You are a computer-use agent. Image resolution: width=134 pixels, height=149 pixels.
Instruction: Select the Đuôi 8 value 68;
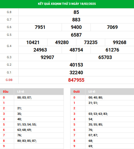point(91,141)
